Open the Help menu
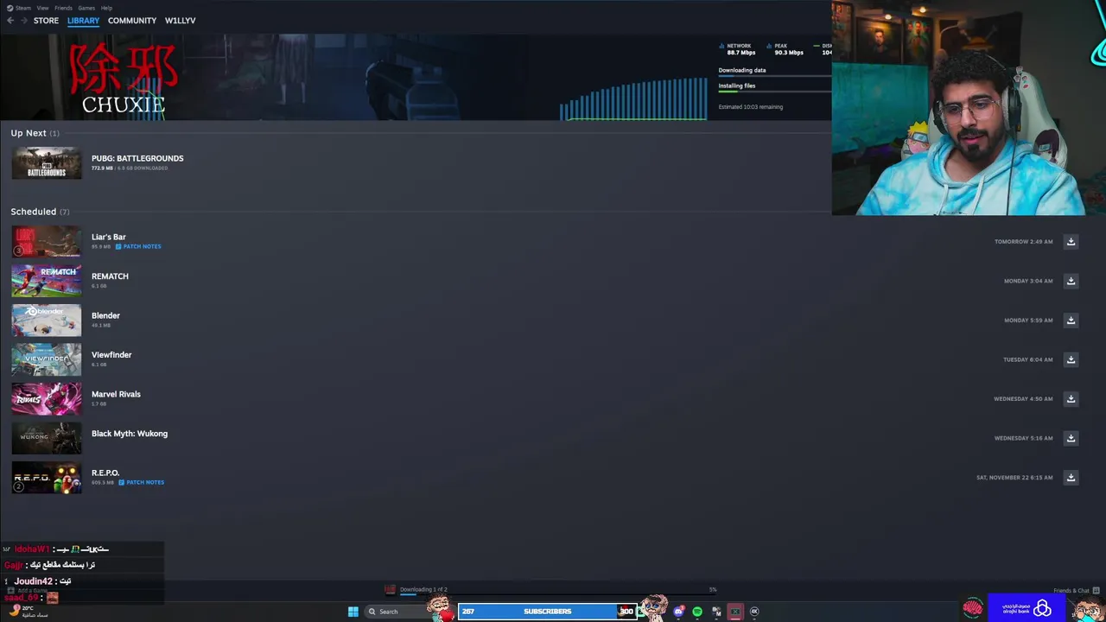Viewport: 1106px width, 622px height. click(x=106, y=8)
